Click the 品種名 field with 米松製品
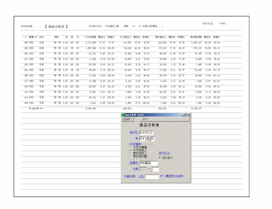The width and height of the screenshot is (272, 209). tap(148, 163)
